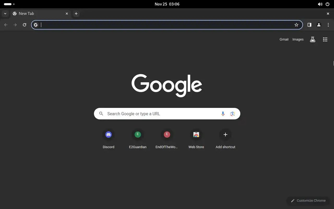The width and height of the screenshot is (334, 209).
Task: Open the clock showing Nov 25 03:06
Action: point(167,4)
